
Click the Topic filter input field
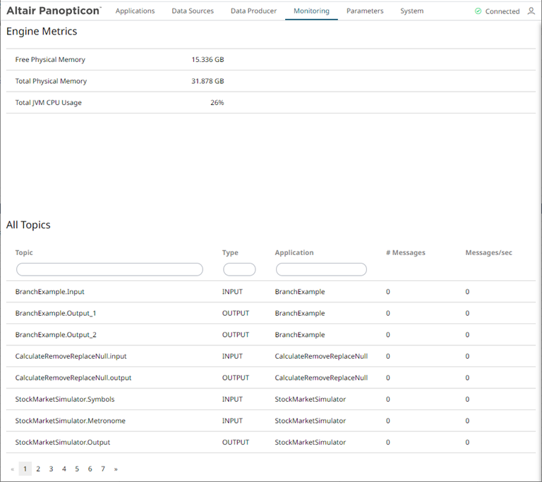109,269
